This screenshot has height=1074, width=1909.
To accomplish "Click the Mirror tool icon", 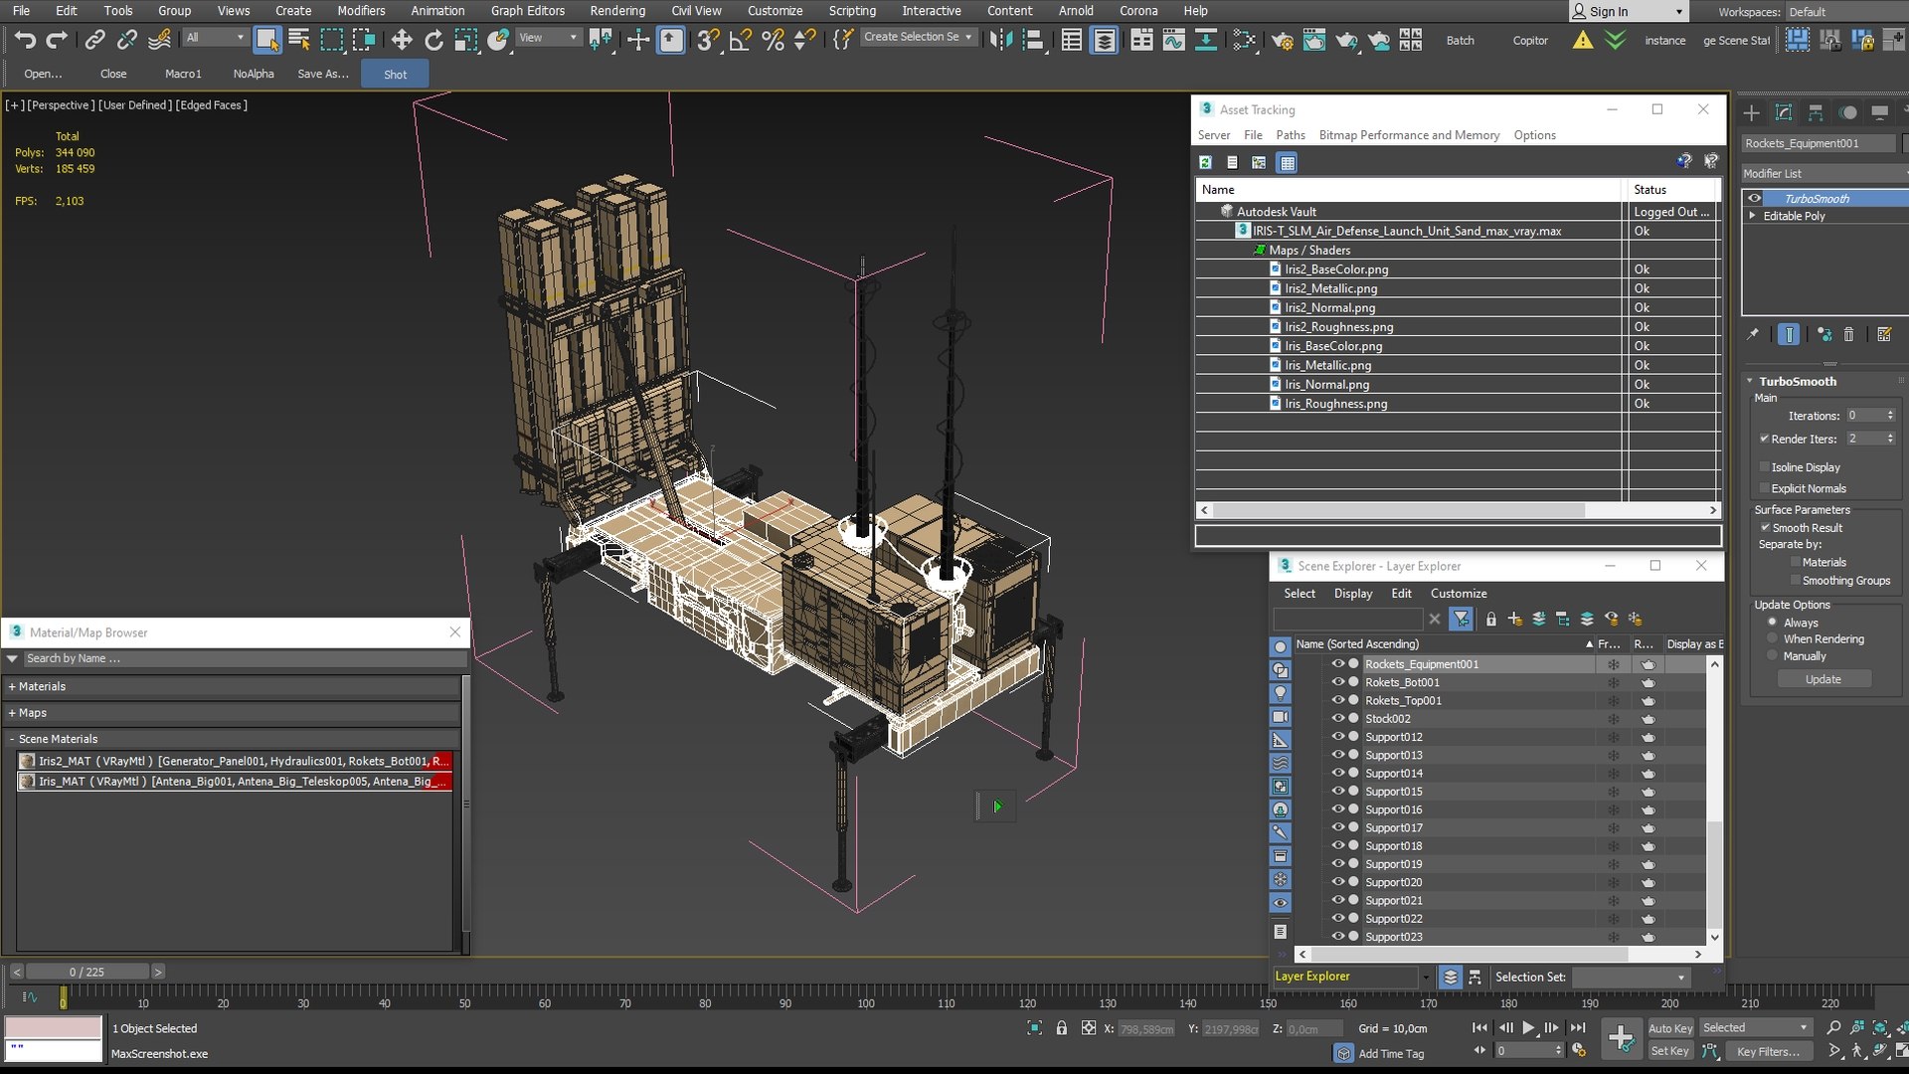I will pyautogui.click(x=1001, y=40).
